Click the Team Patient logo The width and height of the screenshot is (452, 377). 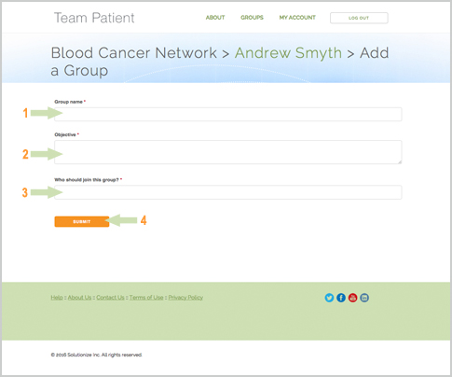coord(94,18)
